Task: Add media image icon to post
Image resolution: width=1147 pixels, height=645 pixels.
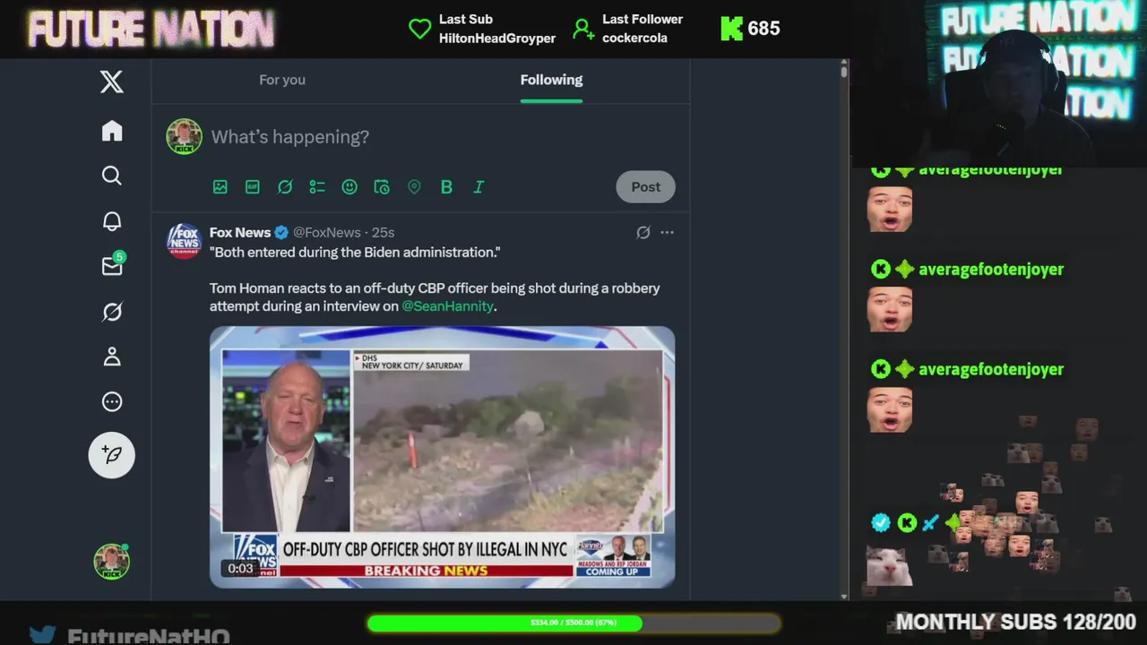Action: point(220,186)
